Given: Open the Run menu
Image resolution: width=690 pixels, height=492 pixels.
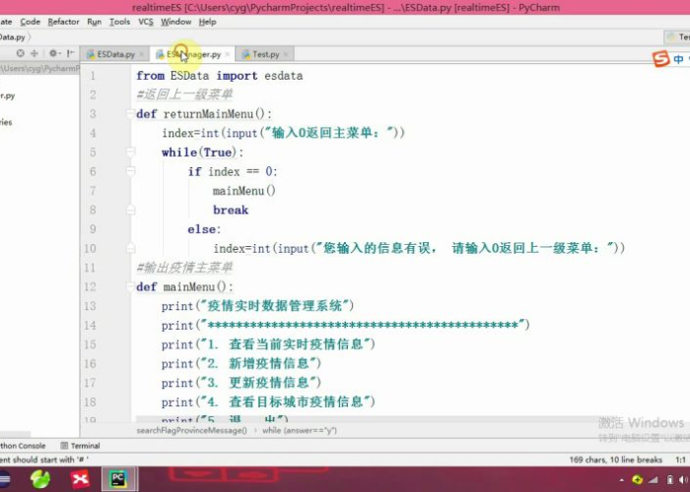Looking at the screenshot, I should [x=95, y=22].
